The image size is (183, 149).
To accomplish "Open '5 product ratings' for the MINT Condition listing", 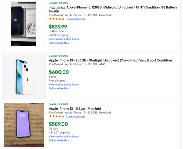I will [x=75, y=19].
